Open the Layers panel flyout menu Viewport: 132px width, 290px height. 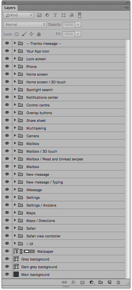(x=126, y=8)
